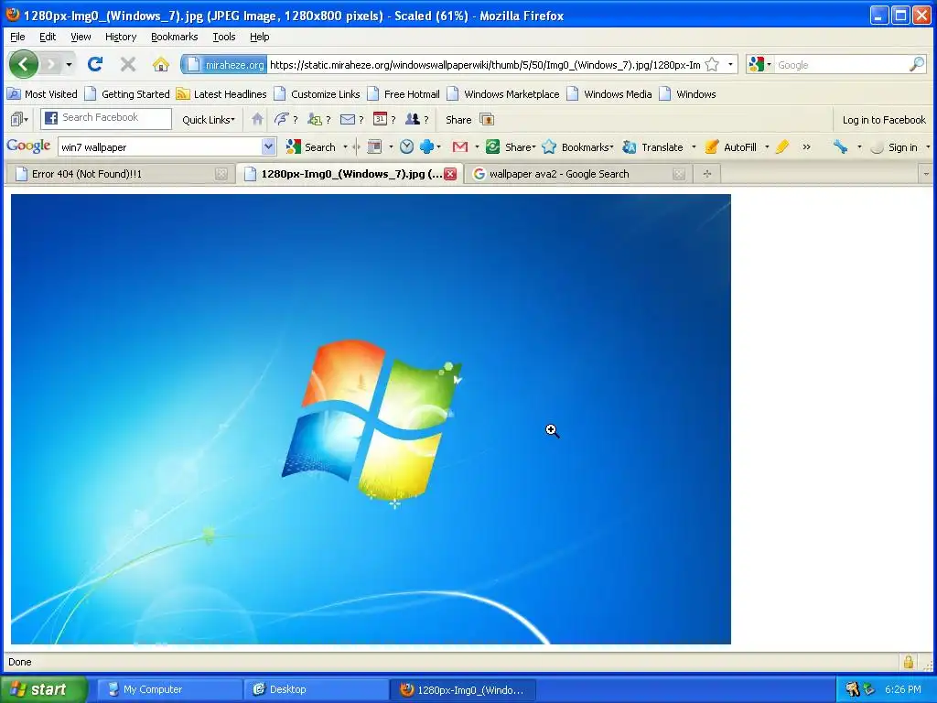The image size is (937, 703).
Task: Open Facebook messages envelope icon
Action: pyautogui.click(x=347, y=120)
